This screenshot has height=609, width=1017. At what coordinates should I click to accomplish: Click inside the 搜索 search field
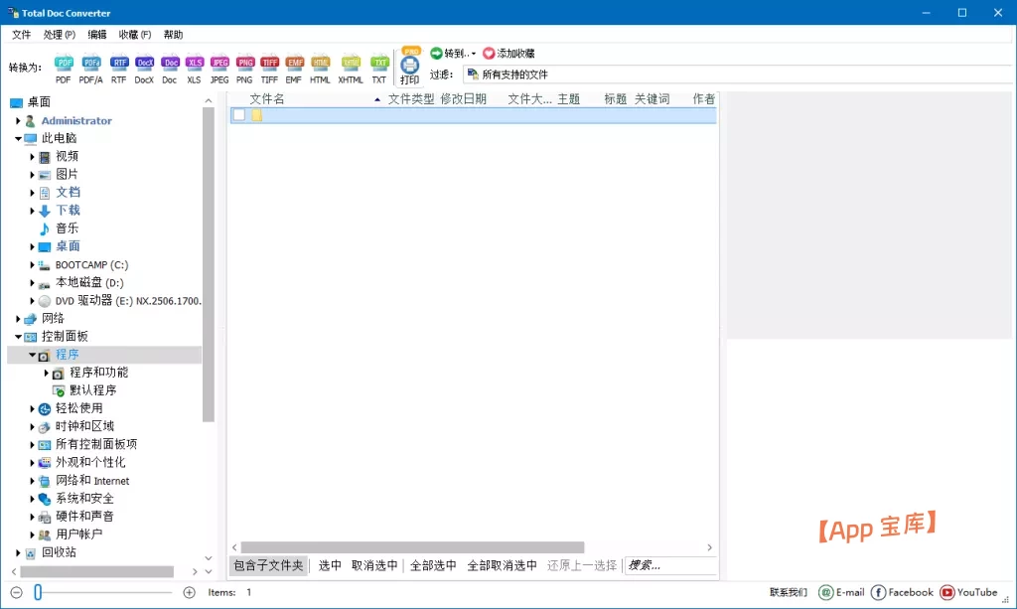[x=669, y=564]
